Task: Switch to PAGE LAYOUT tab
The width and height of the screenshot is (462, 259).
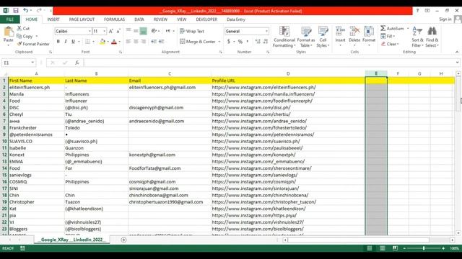Action: coord(82,19)
